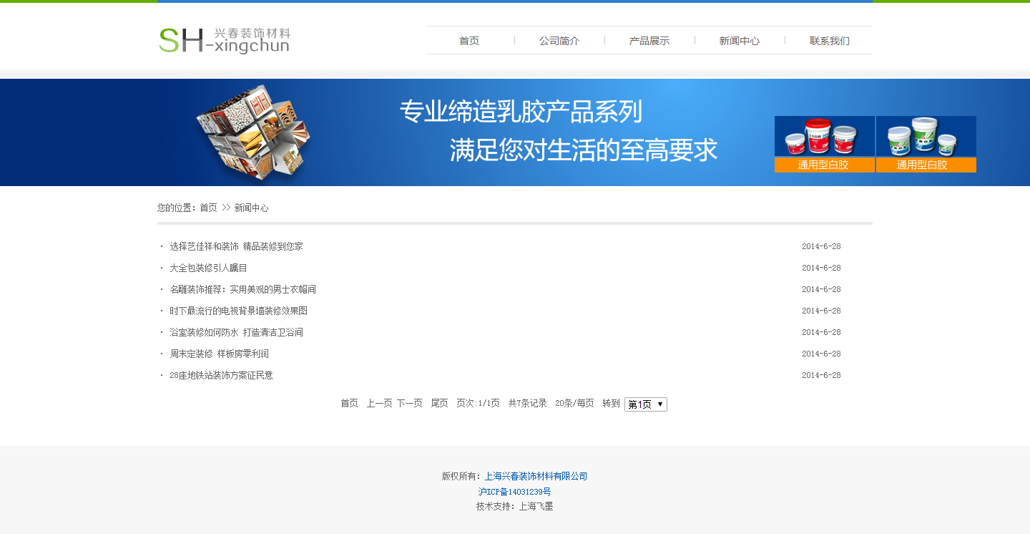Open 浴室装修如何防水 打造清洁卫浴间 article
This screenshot has width=1030, height=534.
pyautogui.click(x=236, y=332)
